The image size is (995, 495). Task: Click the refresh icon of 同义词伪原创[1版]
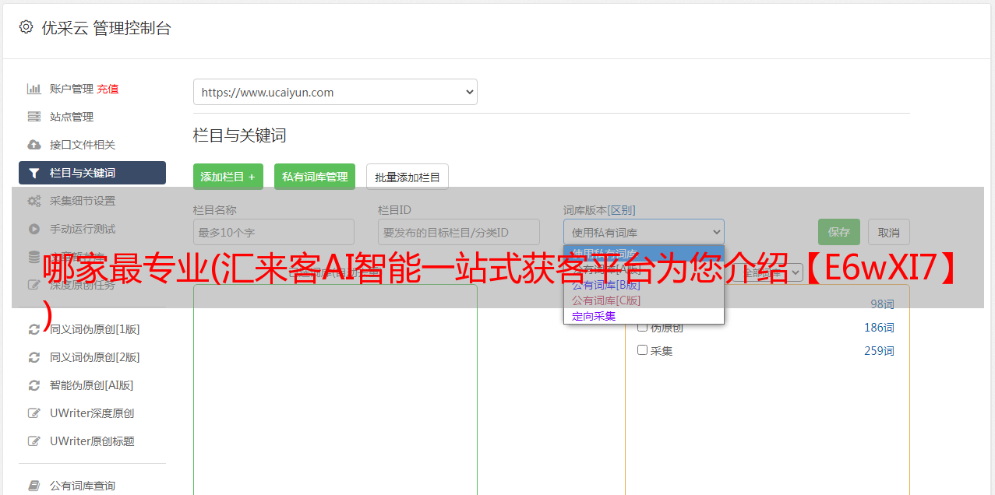pyautogui.click(x=34, y=329)
